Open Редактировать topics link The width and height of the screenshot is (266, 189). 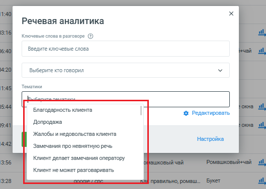click(211, 113)
